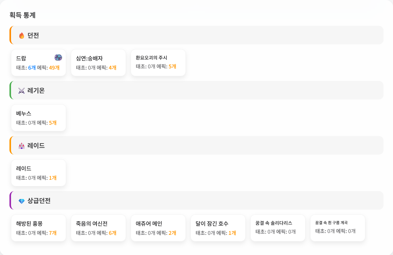Click the flame icon beside 던전
The width and height of the screenshot is (393, 255).
coord(21,36)
